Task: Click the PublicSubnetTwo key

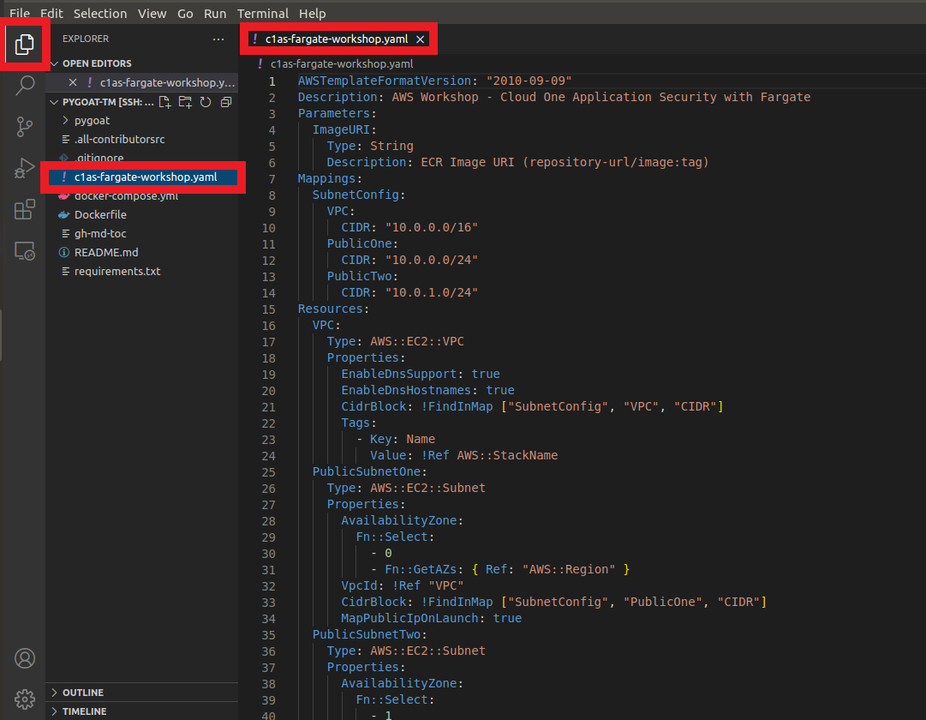Action: pyautogui.click(x=366, y=634)
